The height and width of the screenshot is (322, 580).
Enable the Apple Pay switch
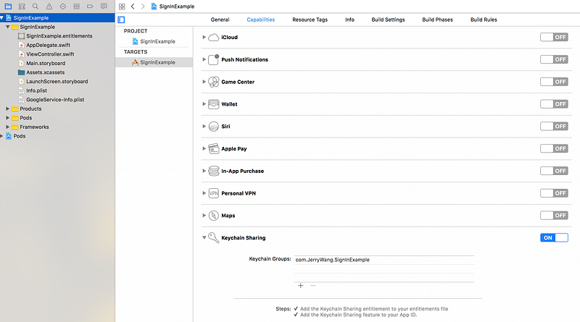554,148
